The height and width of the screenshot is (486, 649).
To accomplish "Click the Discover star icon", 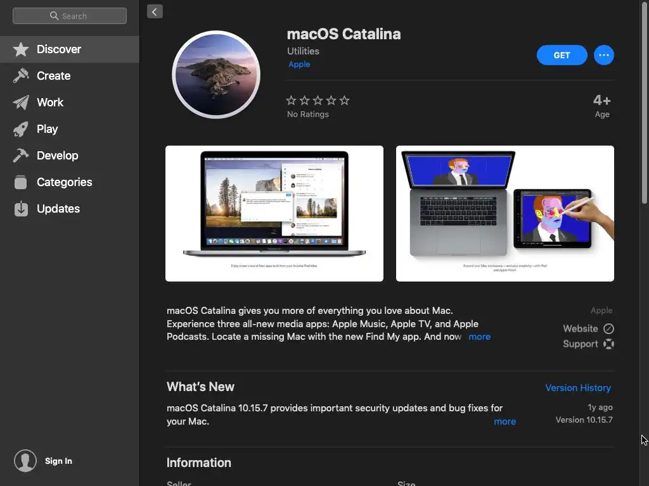I will pos(21,49).
